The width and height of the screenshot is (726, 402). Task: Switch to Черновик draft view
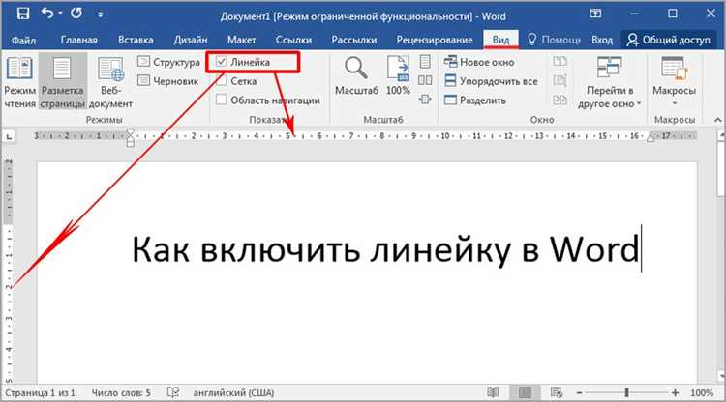167,81
